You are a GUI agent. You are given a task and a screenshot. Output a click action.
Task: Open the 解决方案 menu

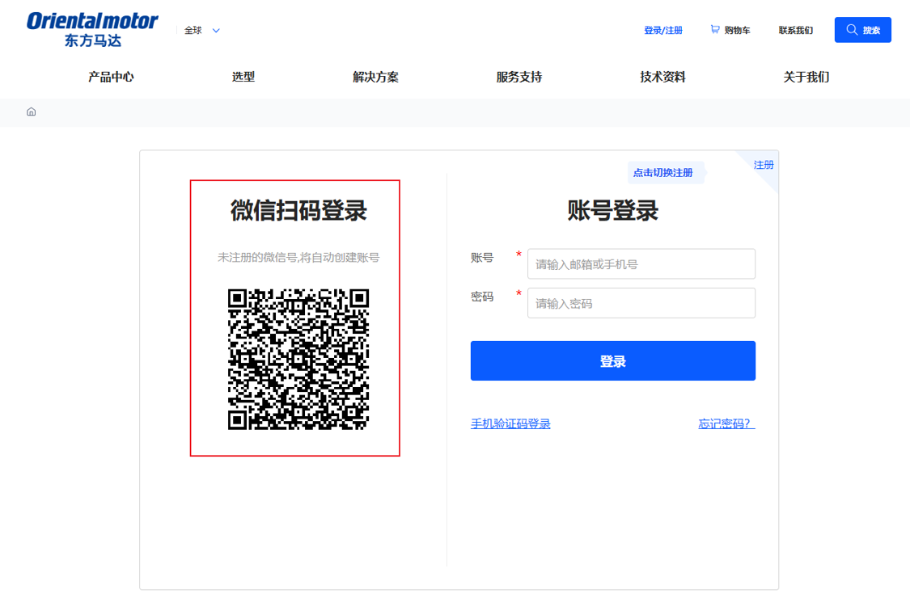click(375, 77)
